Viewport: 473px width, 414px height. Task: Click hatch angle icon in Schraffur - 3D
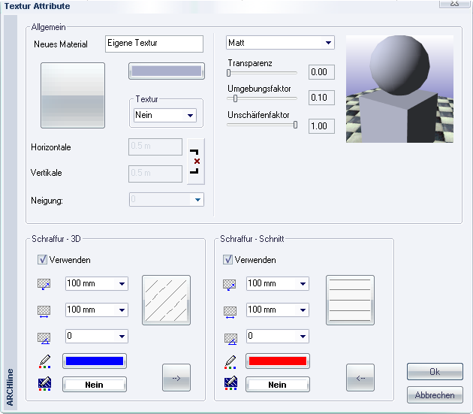coord(44,338)
